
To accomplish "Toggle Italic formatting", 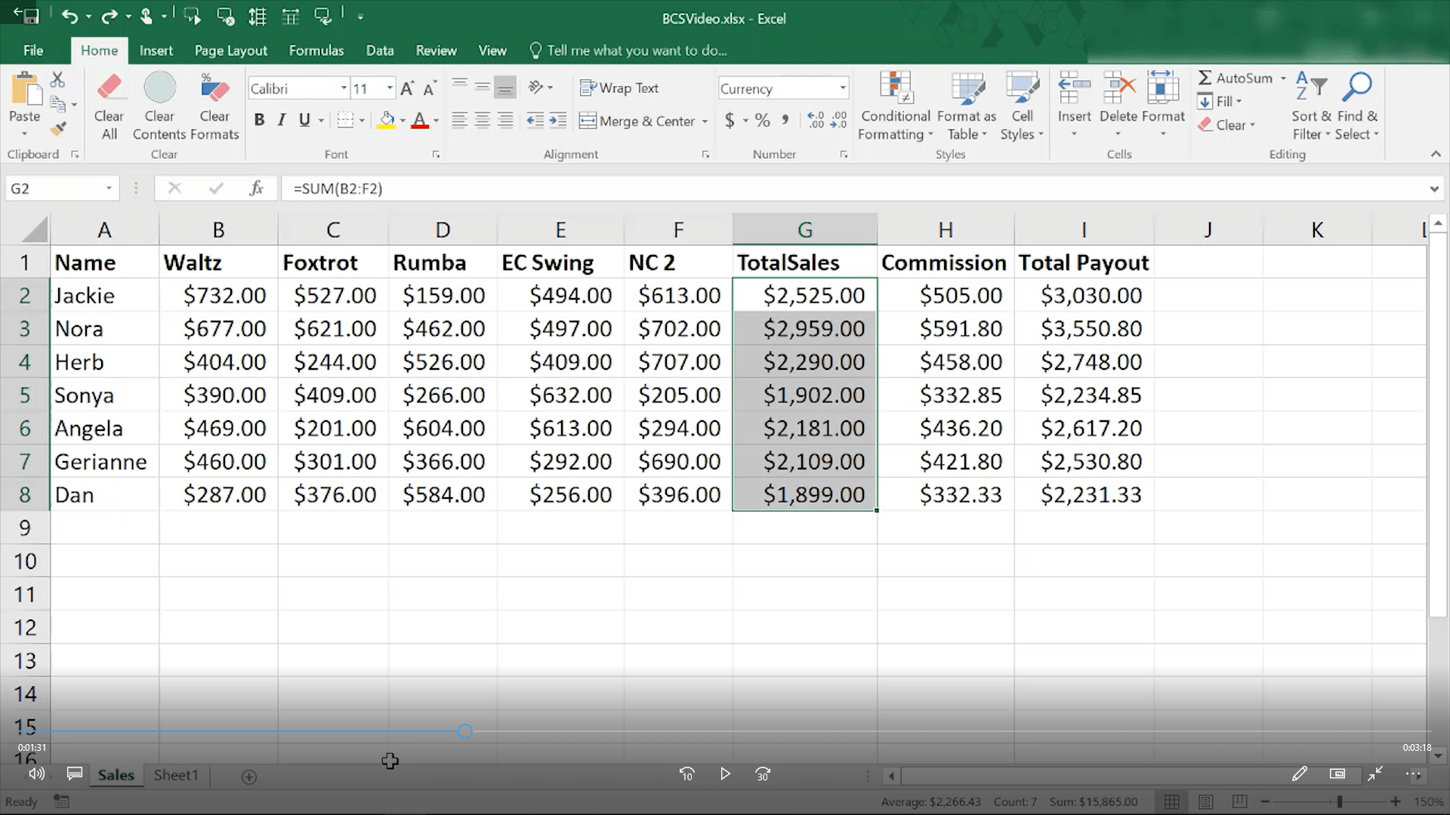I will [282, 120].
